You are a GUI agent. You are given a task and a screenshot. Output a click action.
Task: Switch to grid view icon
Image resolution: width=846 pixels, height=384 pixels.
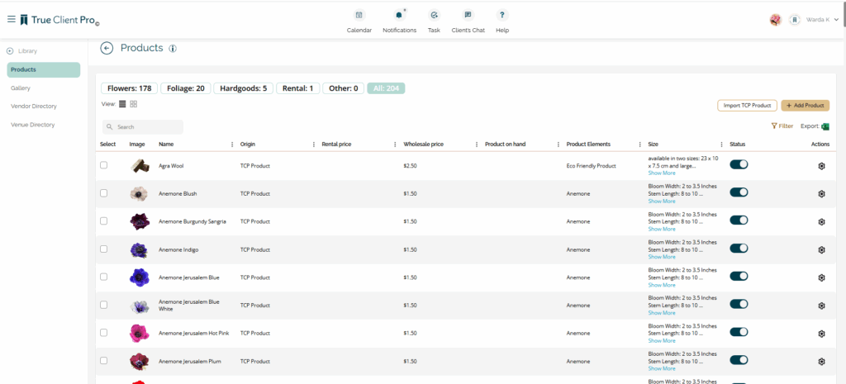(134, 104)
